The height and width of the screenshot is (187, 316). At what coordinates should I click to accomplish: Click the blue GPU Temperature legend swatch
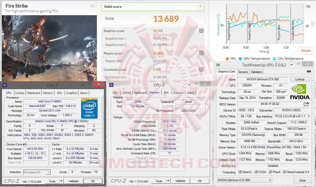click(240, 59)
